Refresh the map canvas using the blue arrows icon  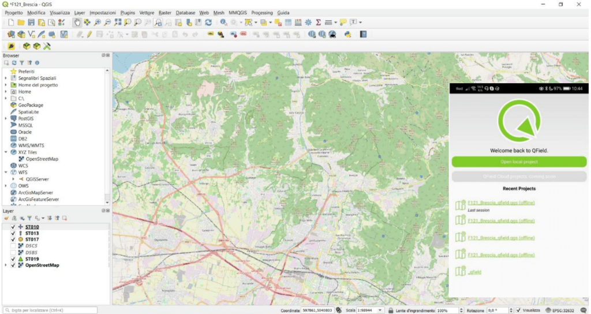tap(208, 23)
